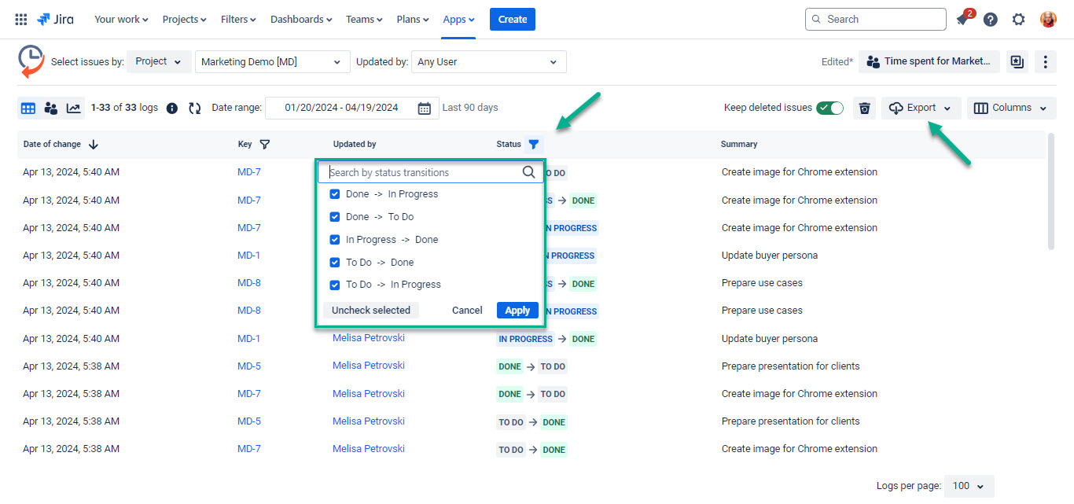This screenshot has height=504, width=1074.
Task: Switch to the users view icon
Action: point(50,108)
